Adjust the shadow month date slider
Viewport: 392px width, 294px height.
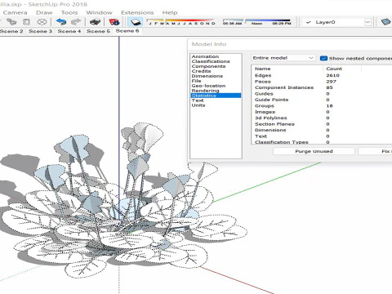coord(181,22)
